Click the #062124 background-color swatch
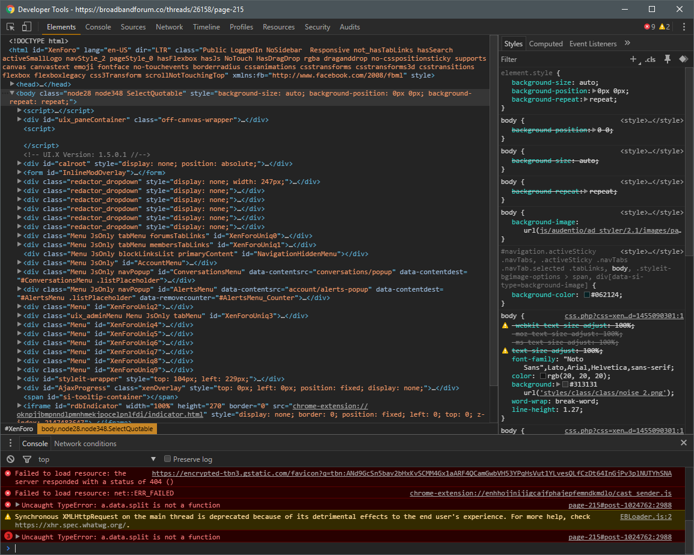Image resolution: width=694 pixels, height=555 pixels. coord(587,295)
